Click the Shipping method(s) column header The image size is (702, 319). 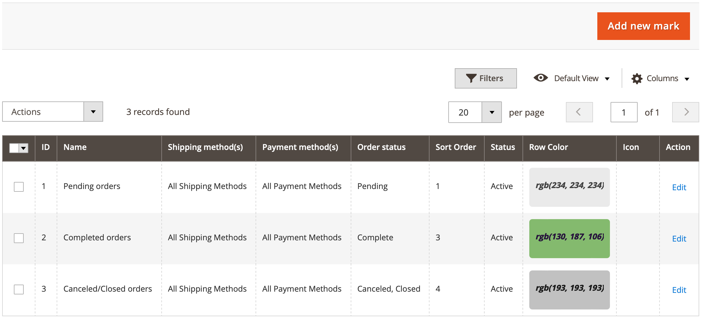point(209,148)
